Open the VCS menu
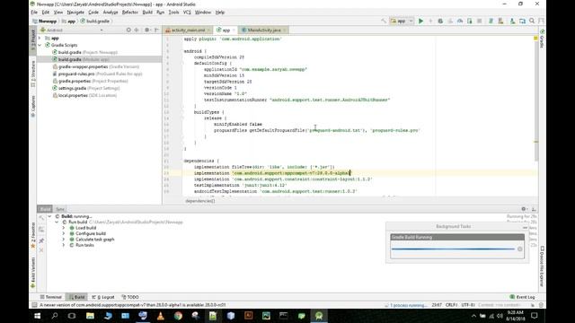The image size is (575, 323). pyautogui.click(x=187, y=13)
